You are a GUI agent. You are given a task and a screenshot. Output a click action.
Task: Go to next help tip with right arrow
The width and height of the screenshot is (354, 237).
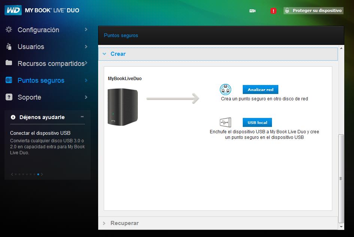pyautogui.click(x=42, y=174)
